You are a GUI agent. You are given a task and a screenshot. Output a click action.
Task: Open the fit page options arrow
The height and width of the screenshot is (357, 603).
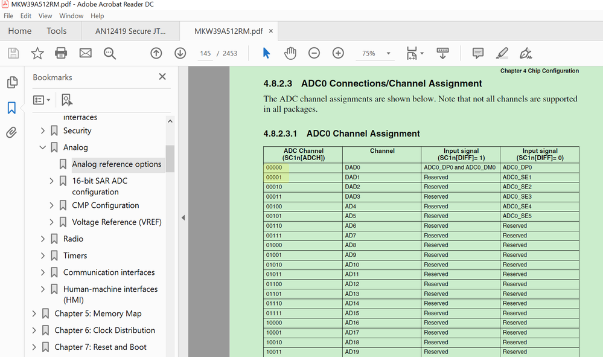click(x=422, y=54)
